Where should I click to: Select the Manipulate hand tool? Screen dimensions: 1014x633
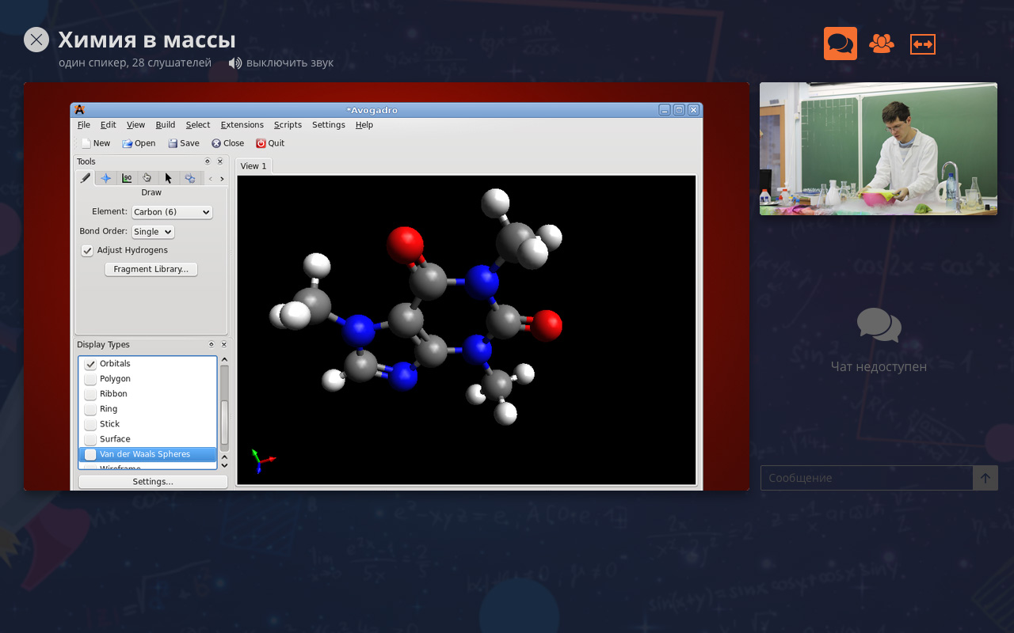[147, 178]
